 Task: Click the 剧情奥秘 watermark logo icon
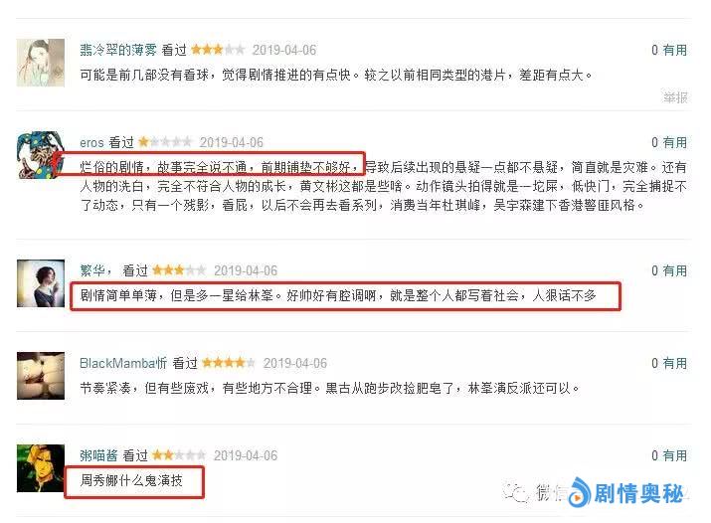pyautogui.click(x=580, y=492)
